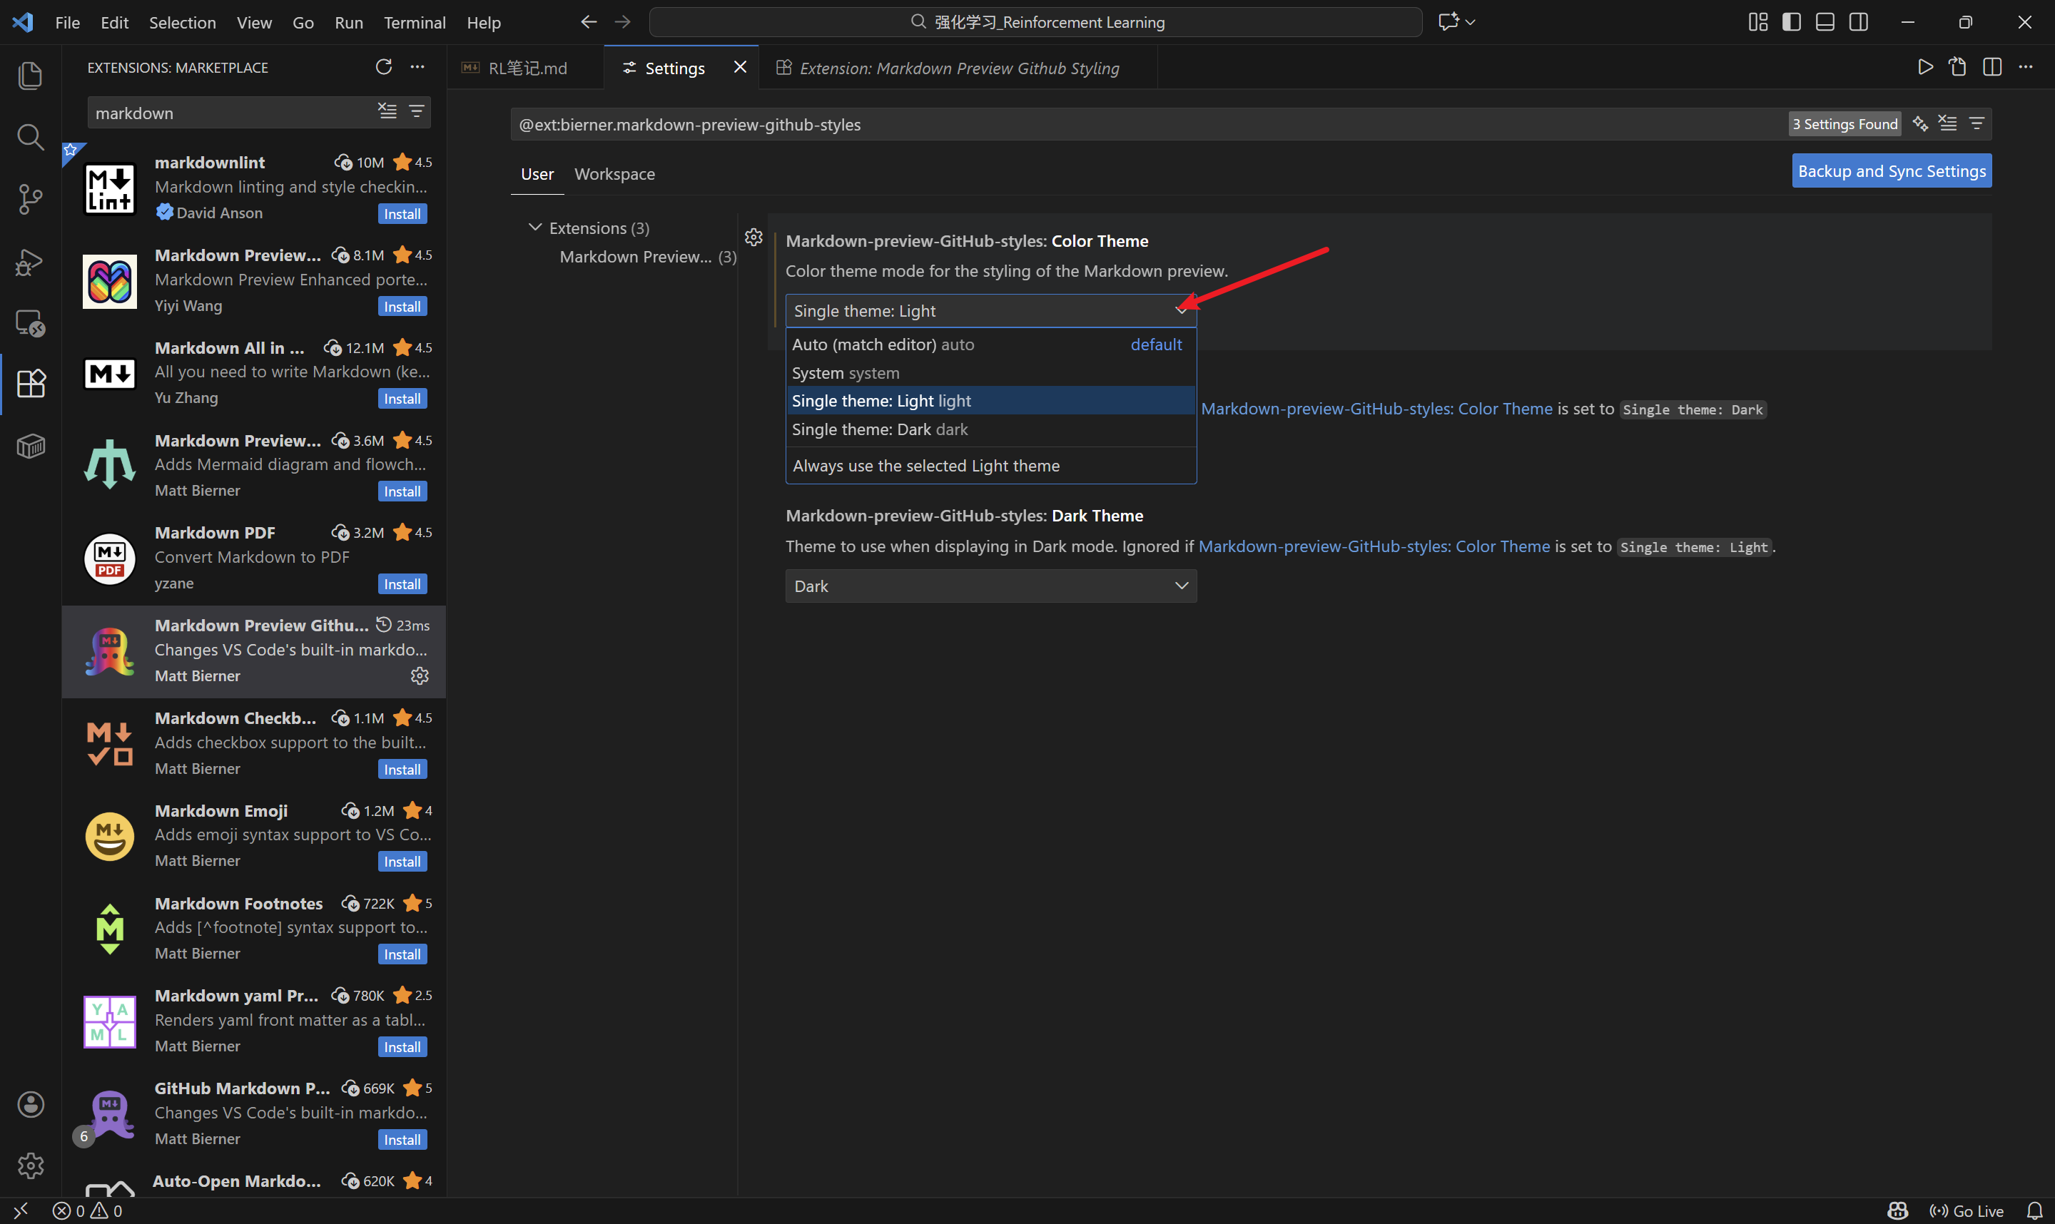2055x1224 pixels.
Task: Click gear icon on Markdown Preview Github extension
Action: pos(420,675)
